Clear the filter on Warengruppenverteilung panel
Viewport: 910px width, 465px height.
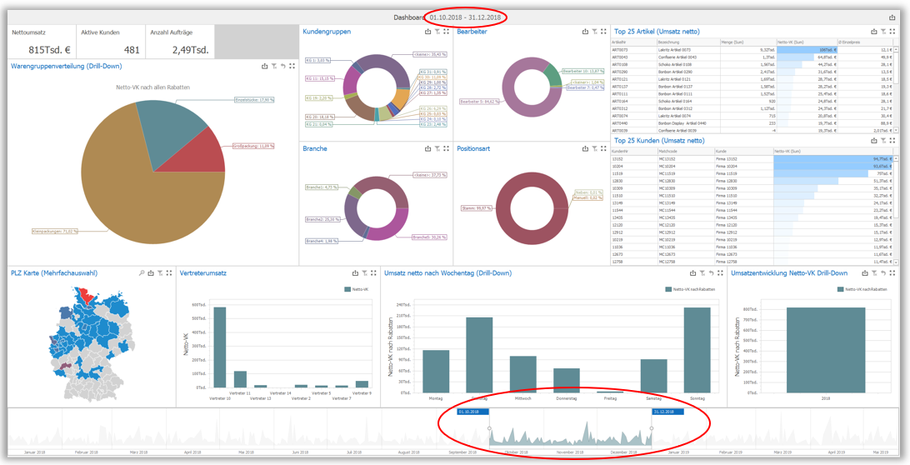pos(274,66)
